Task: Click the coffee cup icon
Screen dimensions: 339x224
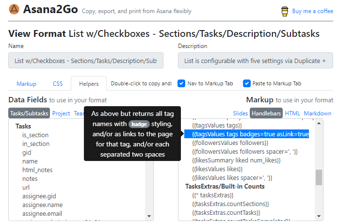Action: [x=285, y=11]
